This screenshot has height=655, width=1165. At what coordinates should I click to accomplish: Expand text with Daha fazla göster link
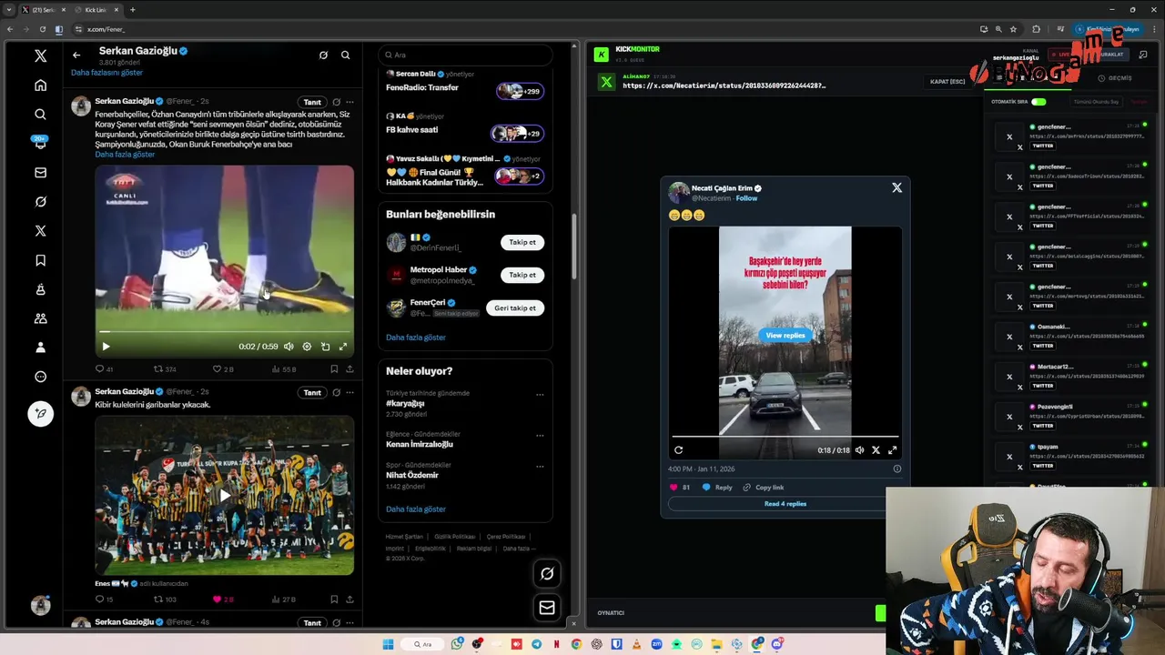click(x=125, y=155)
